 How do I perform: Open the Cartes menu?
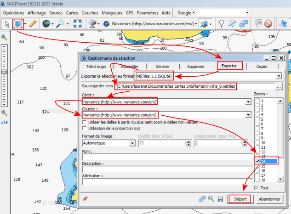[72, 13]
